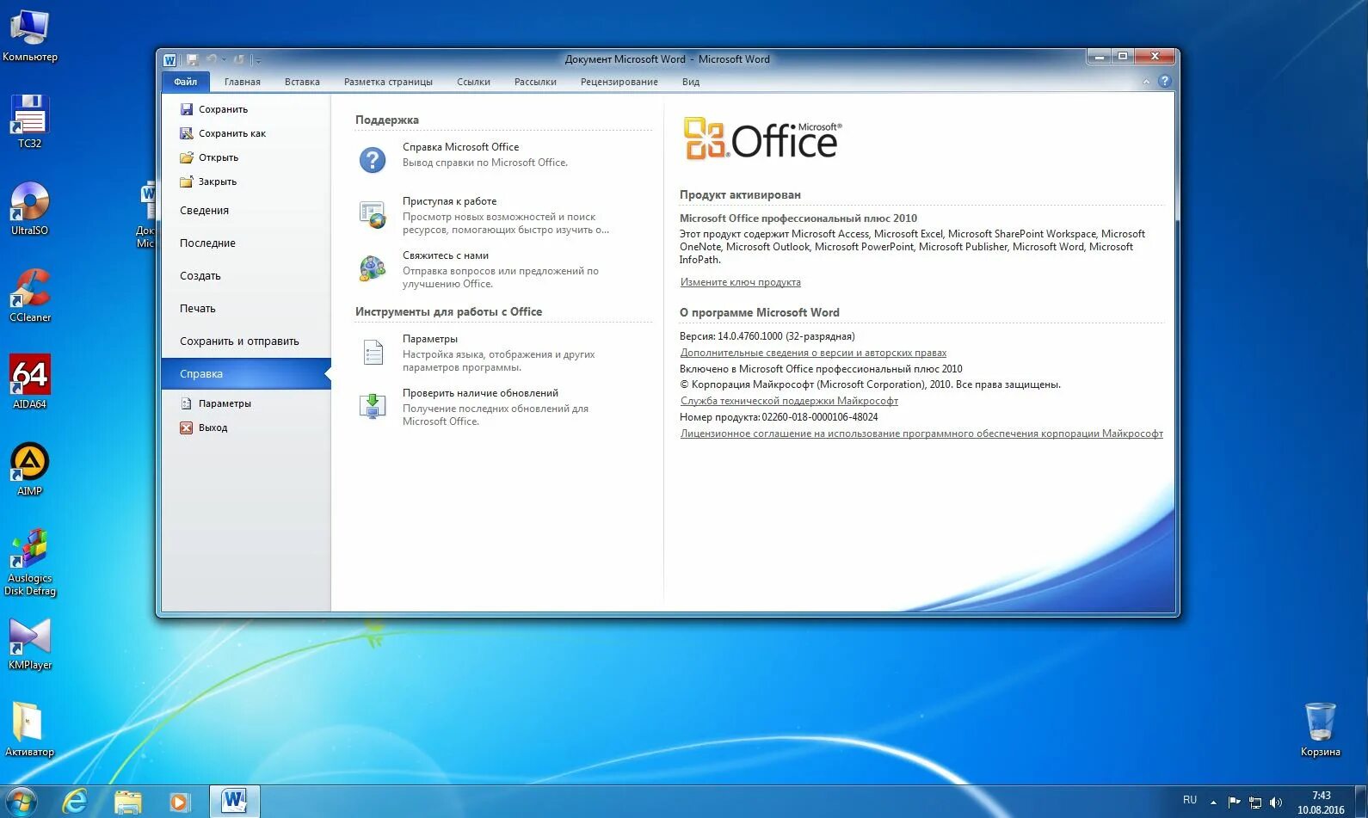This screenshot has height=818, width=1368.
Task: Click Windows Explorer folder in taskbar
Action: coord(128,802)
